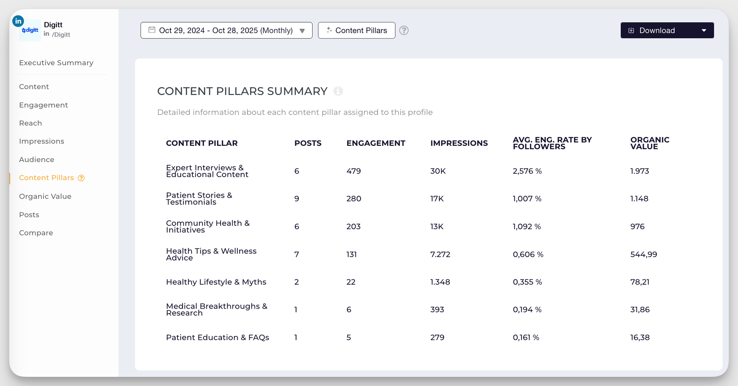Click the sparkle icon on Content Pillars button
Screen dimensions: 738x386
329,30
